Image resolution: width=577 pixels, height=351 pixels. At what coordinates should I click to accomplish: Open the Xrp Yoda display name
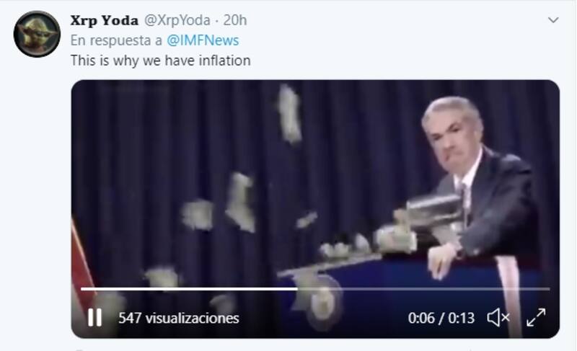[104, 20]
